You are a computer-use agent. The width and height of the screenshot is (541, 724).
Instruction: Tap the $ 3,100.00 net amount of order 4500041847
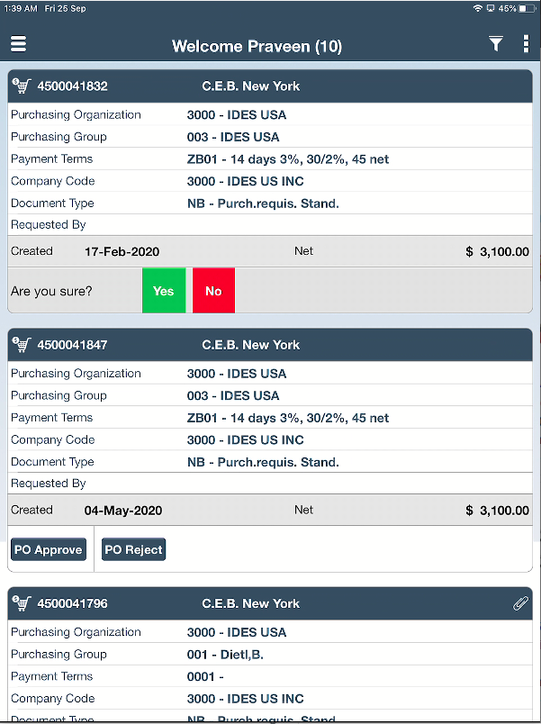click(498, 511)
